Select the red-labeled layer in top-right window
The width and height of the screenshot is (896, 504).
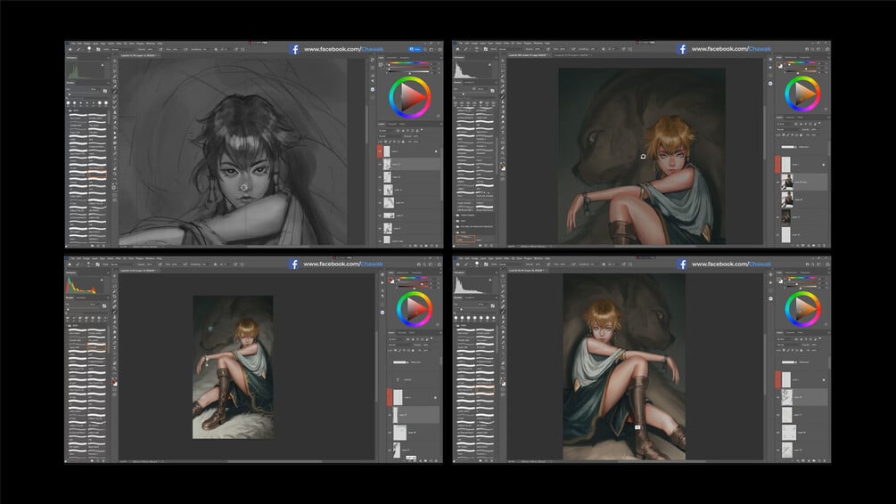[801, 165]
